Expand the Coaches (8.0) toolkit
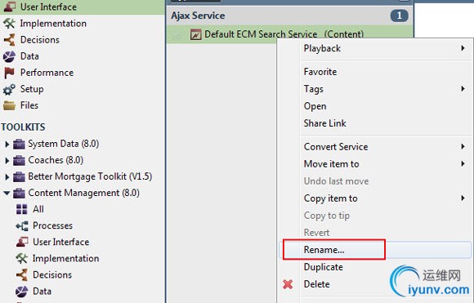Viewport: 474px width, 303px height. (7, 160)
